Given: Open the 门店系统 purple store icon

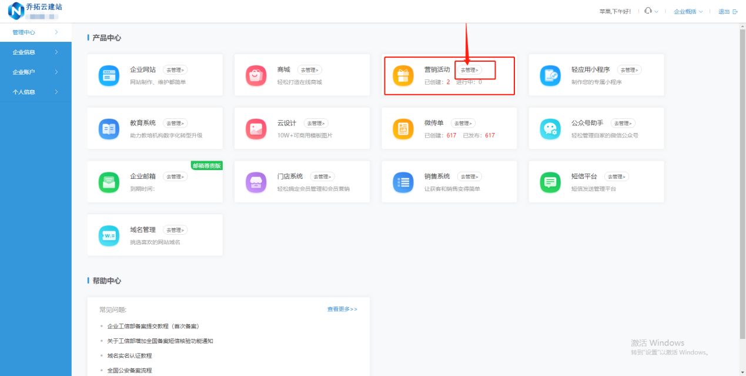Looking at the screenshot, I should tap(256, 181).
